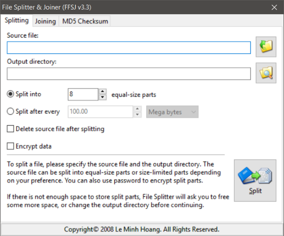Image resolution: width=284 pixels, height=236 pixels.
Task: Open the MD5 Checksum tab
Action: (x=86, y=21)
